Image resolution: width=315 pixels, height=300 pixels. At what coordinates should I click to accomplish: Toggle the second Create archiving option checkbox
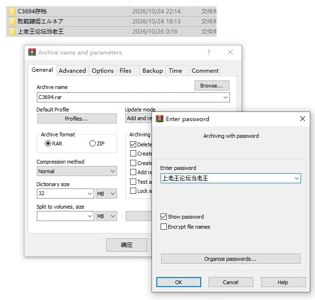click(133, 163)
